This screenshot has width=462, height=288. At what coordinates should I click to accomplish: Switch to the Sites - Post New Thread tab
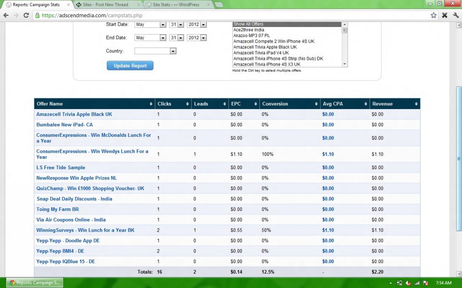(x=105, y=5)
